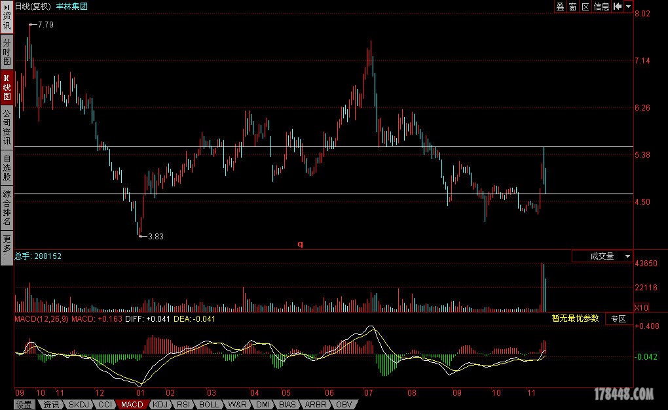Open 自选股 watchlist from sidebar
668x410 pixels.
point(7,167)
